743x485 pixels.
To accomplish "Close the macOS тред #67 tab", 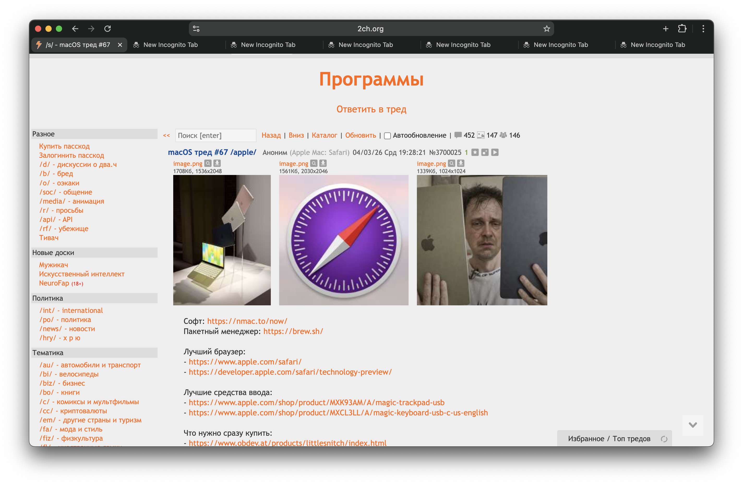I will tap(120, 45).
